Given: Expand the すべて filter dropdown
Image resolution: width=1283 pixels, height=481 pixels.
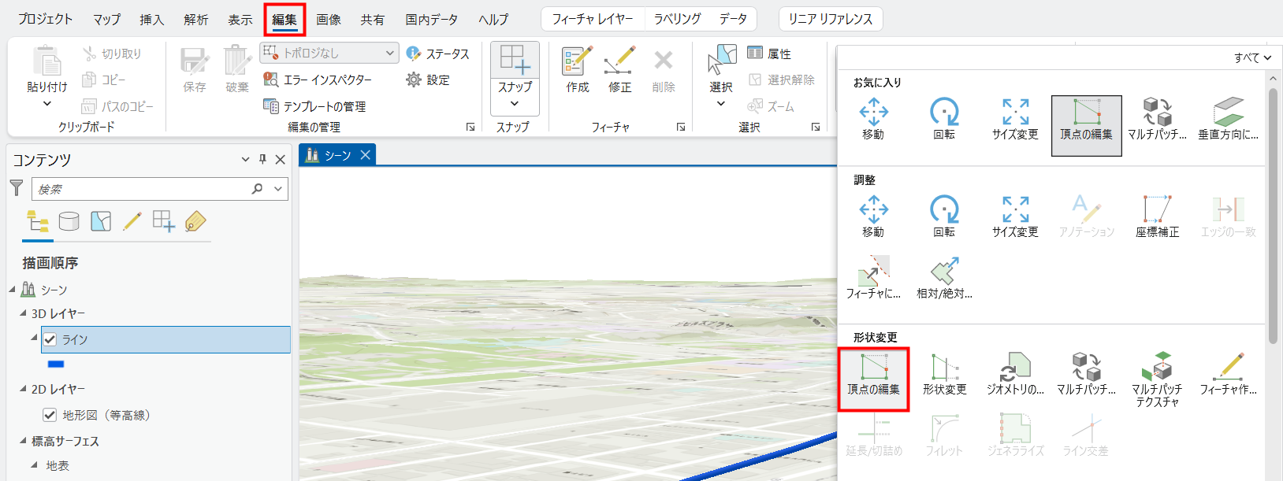Looking at the screenshot, I should [1252, 57].
